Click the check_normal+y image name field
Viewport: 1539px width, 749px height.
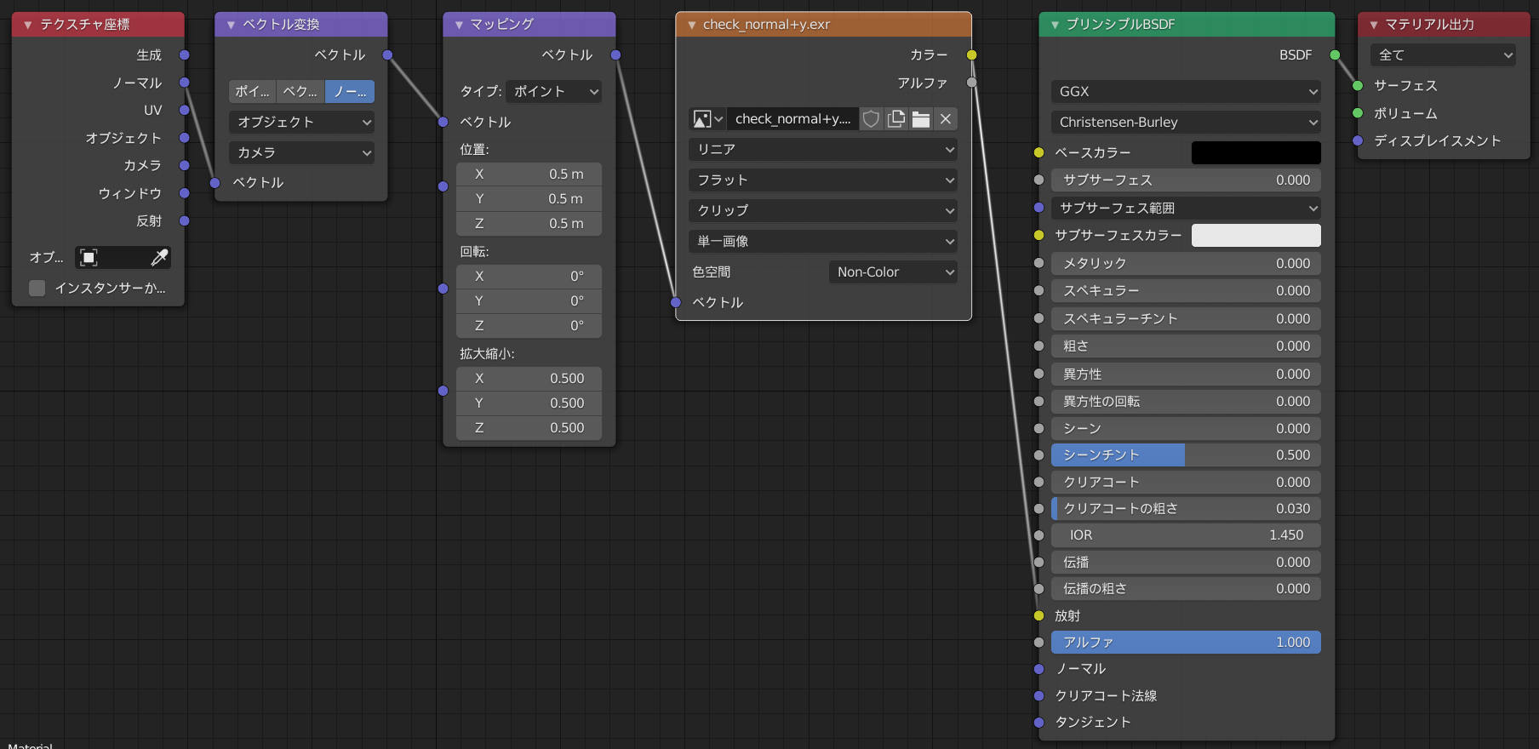[792, 119]
